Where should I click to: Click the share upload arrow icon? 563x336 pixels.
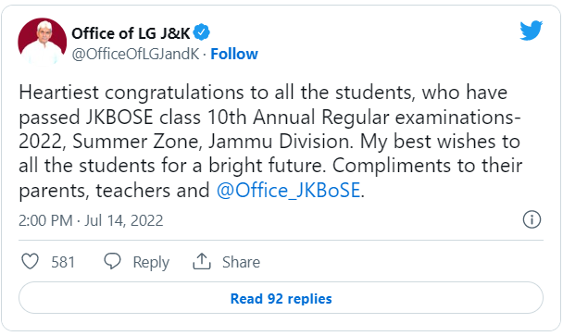tap(202, 261)
